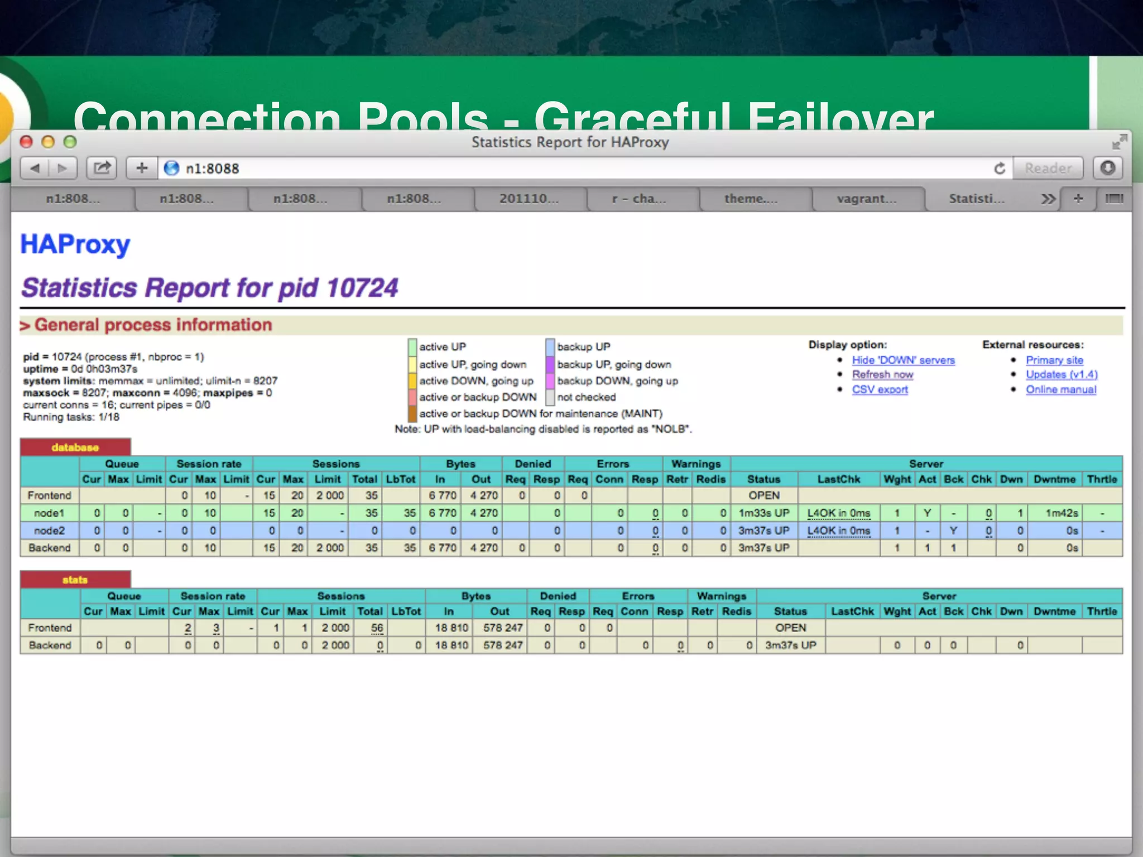This screenshot has height=857, width=1143.
Task: Go back using the browser back arrow
Action: point(35,168)
